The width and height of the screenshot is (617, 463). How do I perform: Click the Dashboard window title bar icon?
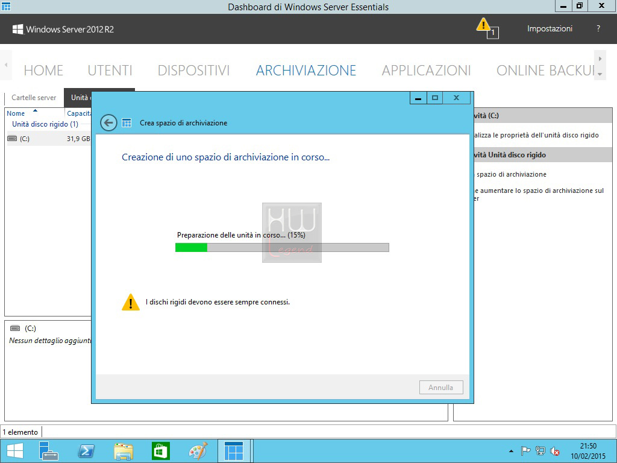tap(6, 6)
